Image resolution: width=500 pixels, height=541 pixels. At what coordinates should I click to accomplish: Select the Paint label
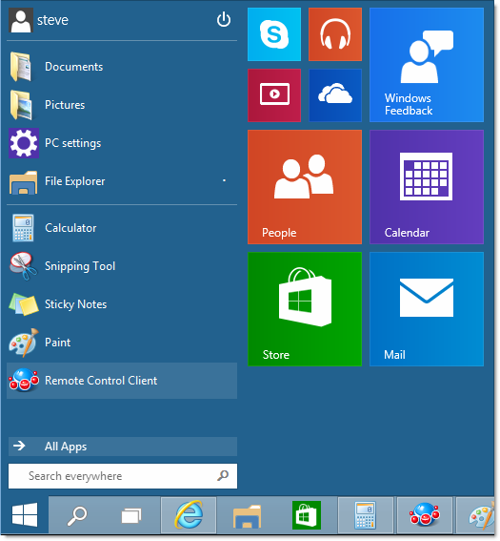pyautogui.click(x=57, y=343)
